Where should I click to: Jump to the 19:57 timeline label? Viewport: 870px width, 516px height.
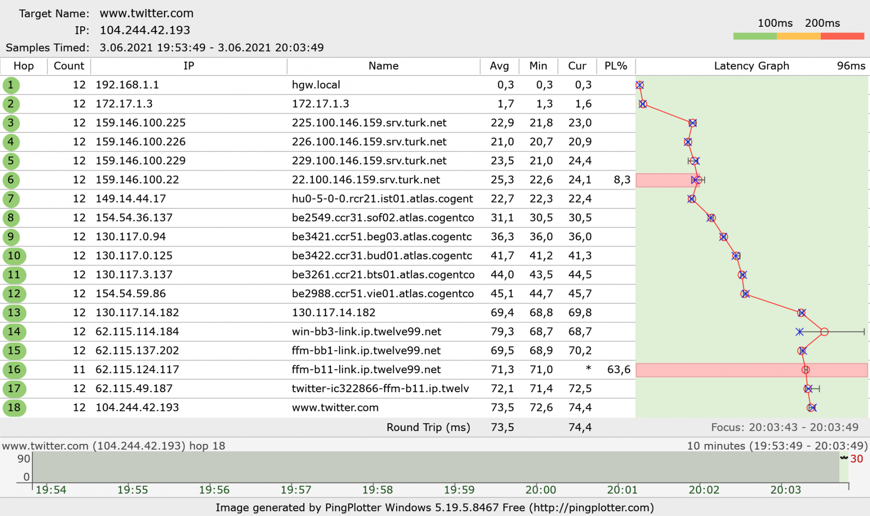pos(296,490)
